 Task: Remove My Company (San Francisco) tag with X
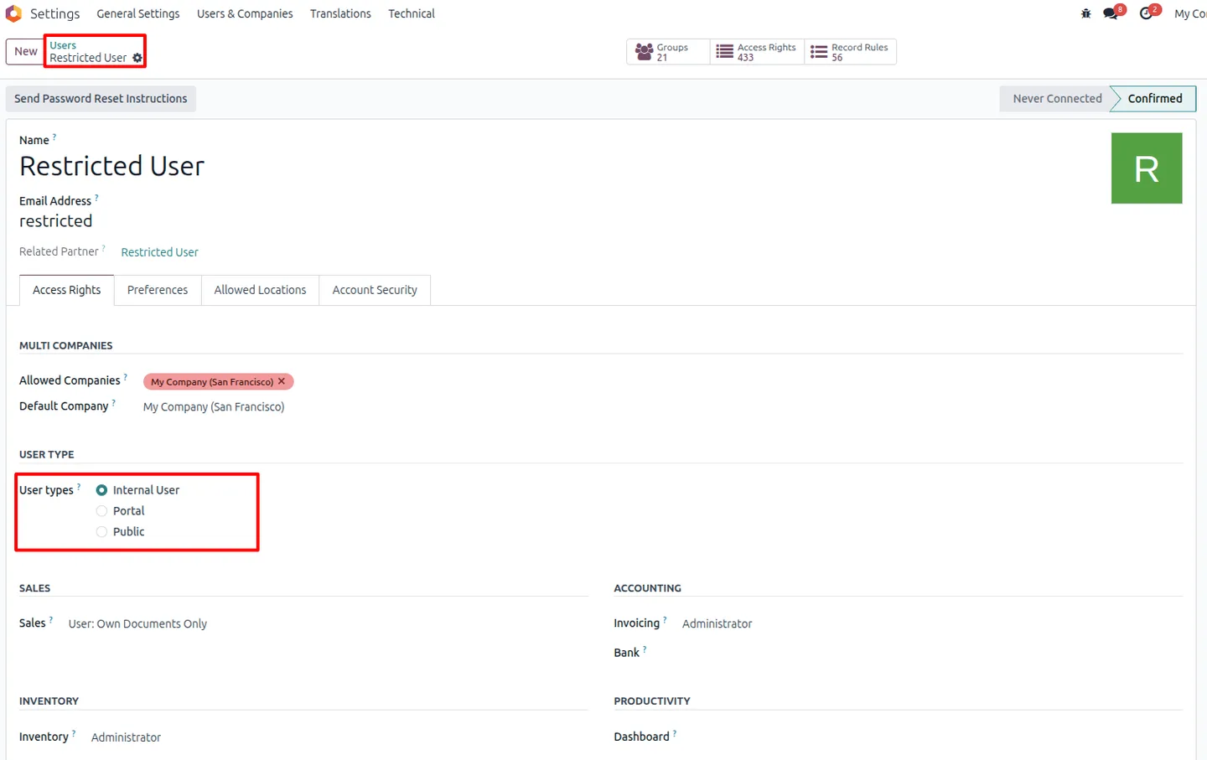[x=282, y=381]
